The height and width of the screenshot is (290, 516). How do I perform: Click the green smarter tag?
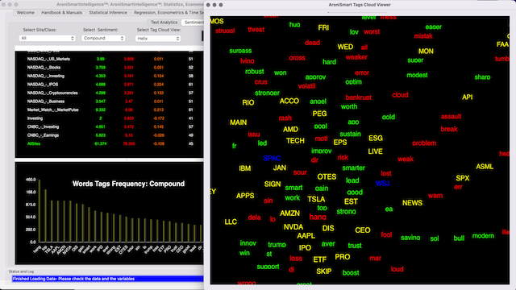[x=353, y=168]
